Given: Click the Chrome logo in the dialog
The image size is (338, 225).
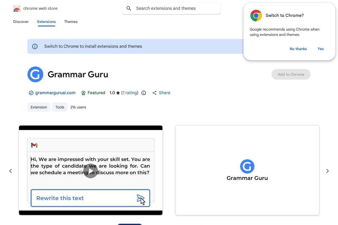Looking at the screenshot, I should point(256,16).
